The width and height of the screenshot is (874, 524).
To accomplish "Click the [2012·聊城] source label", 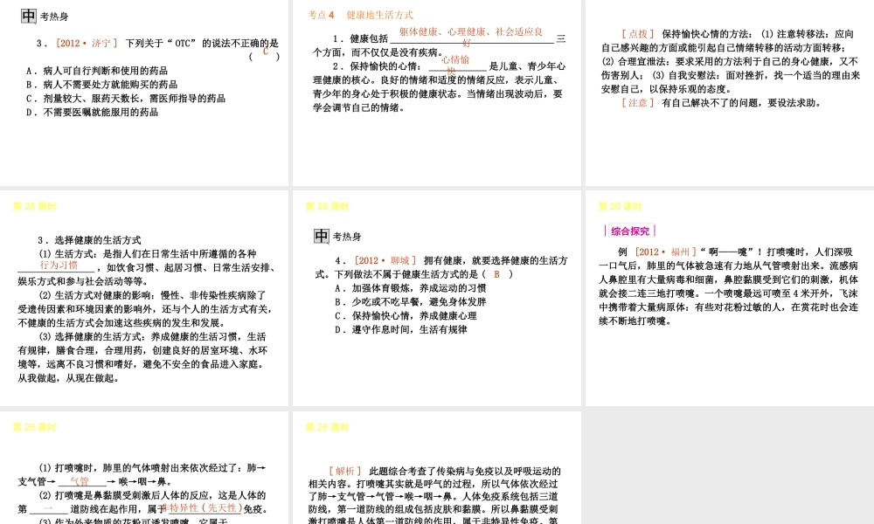I will [385, 260].
